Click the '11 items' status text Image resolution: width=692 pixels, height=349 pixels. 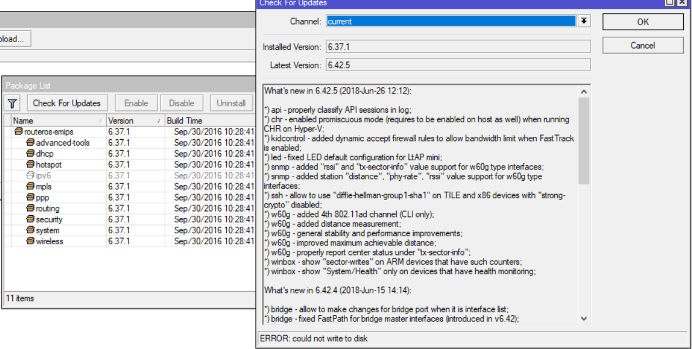(x=20, y=298)
